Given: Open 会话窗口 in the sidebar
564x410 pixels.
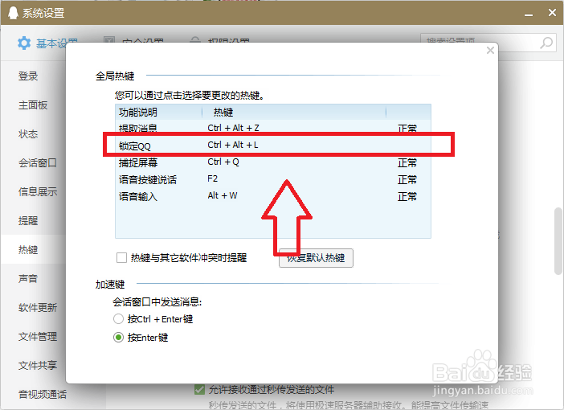Looking at the screenshot, I should [38, 163].
